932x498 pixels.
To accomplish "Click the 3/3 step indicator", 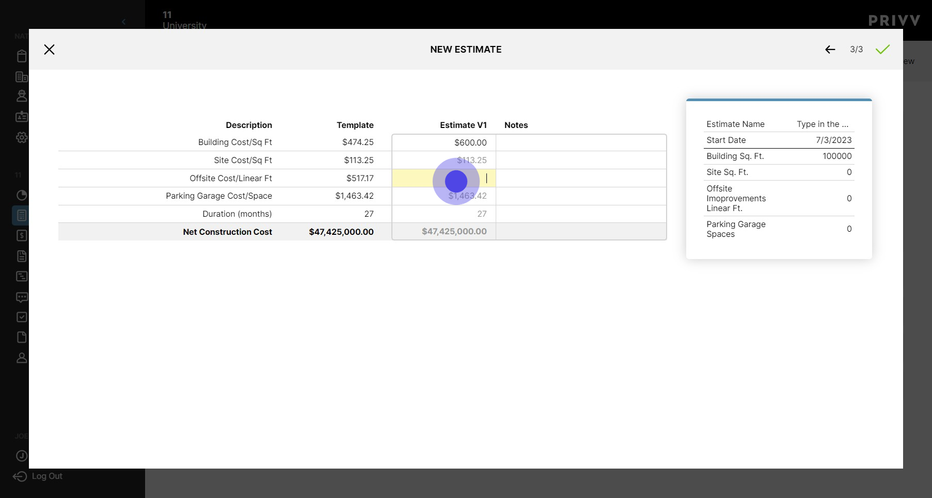I will [856, 50].
